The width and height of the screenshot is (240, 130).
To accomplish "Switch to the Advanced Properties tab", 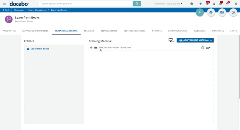I will click(x=35, y=31).
